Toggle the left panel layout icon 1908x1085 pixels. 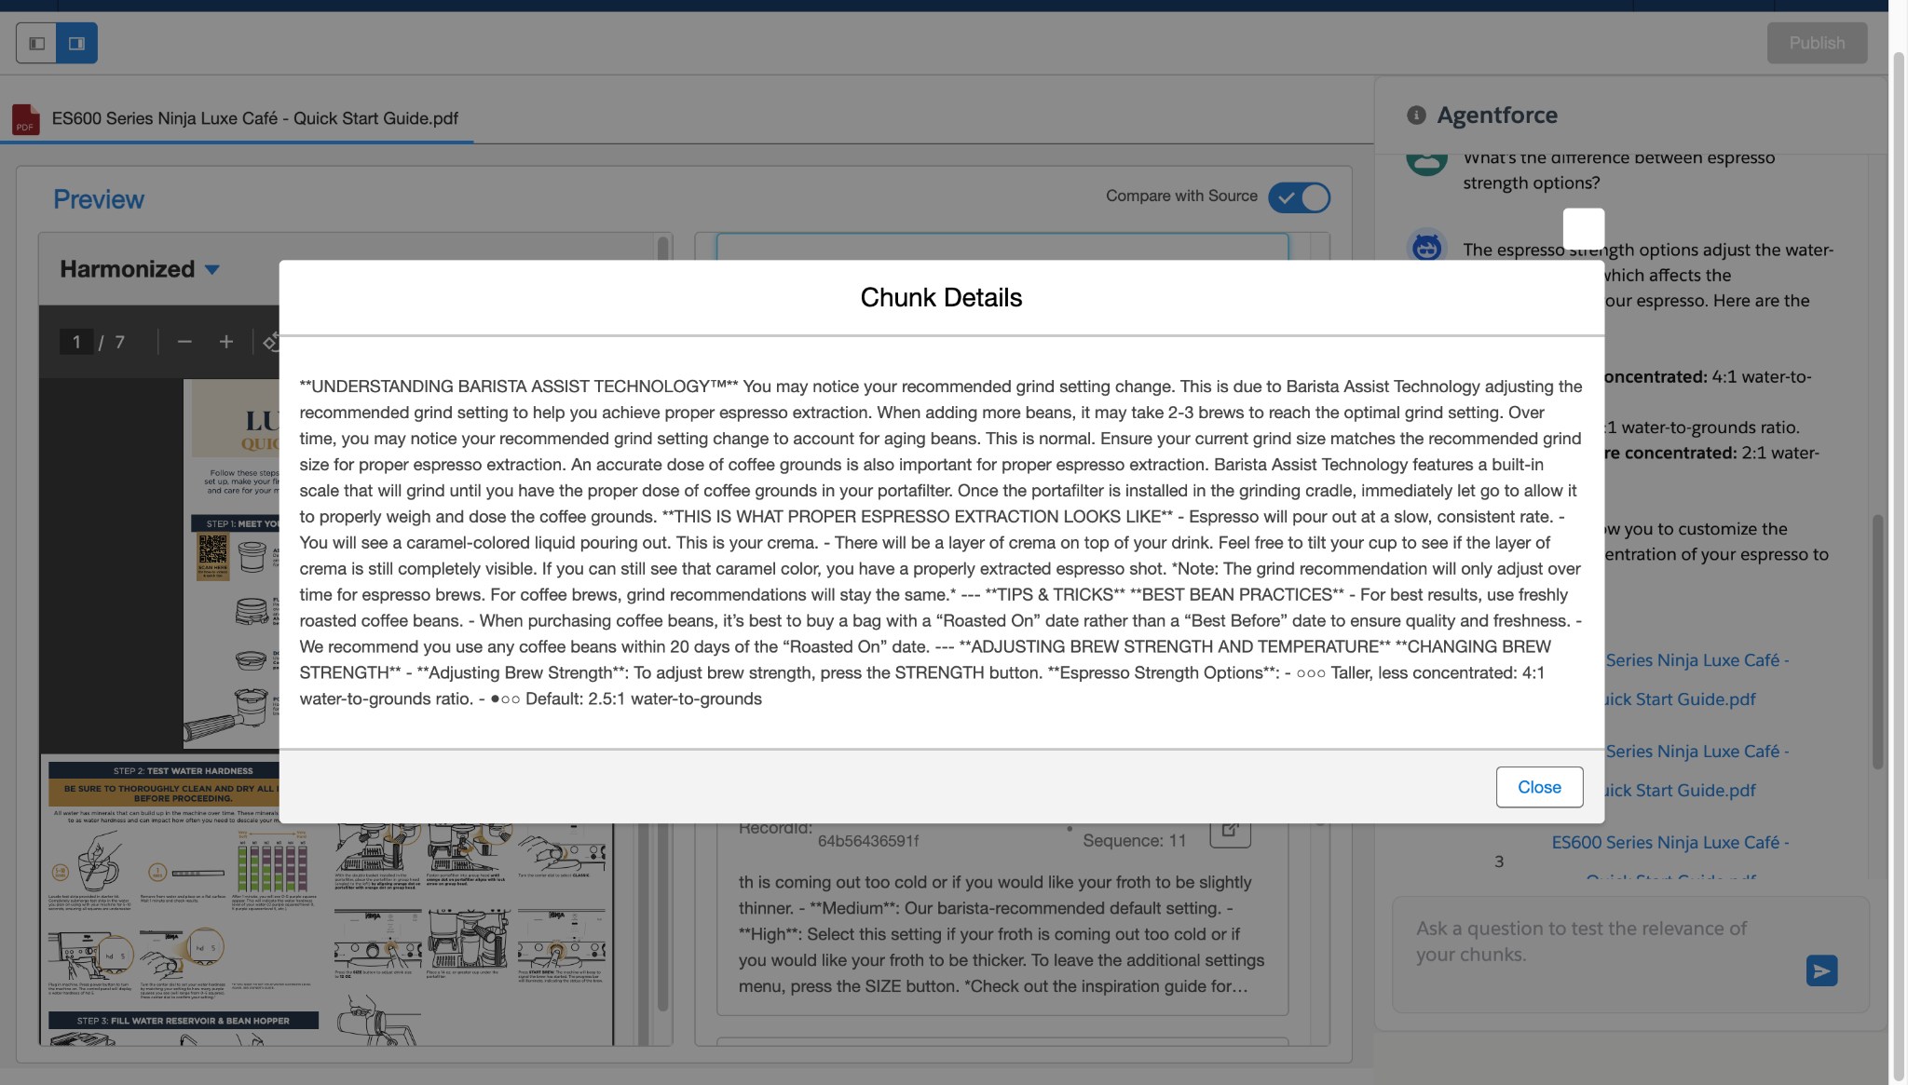[x=36, y=43]
